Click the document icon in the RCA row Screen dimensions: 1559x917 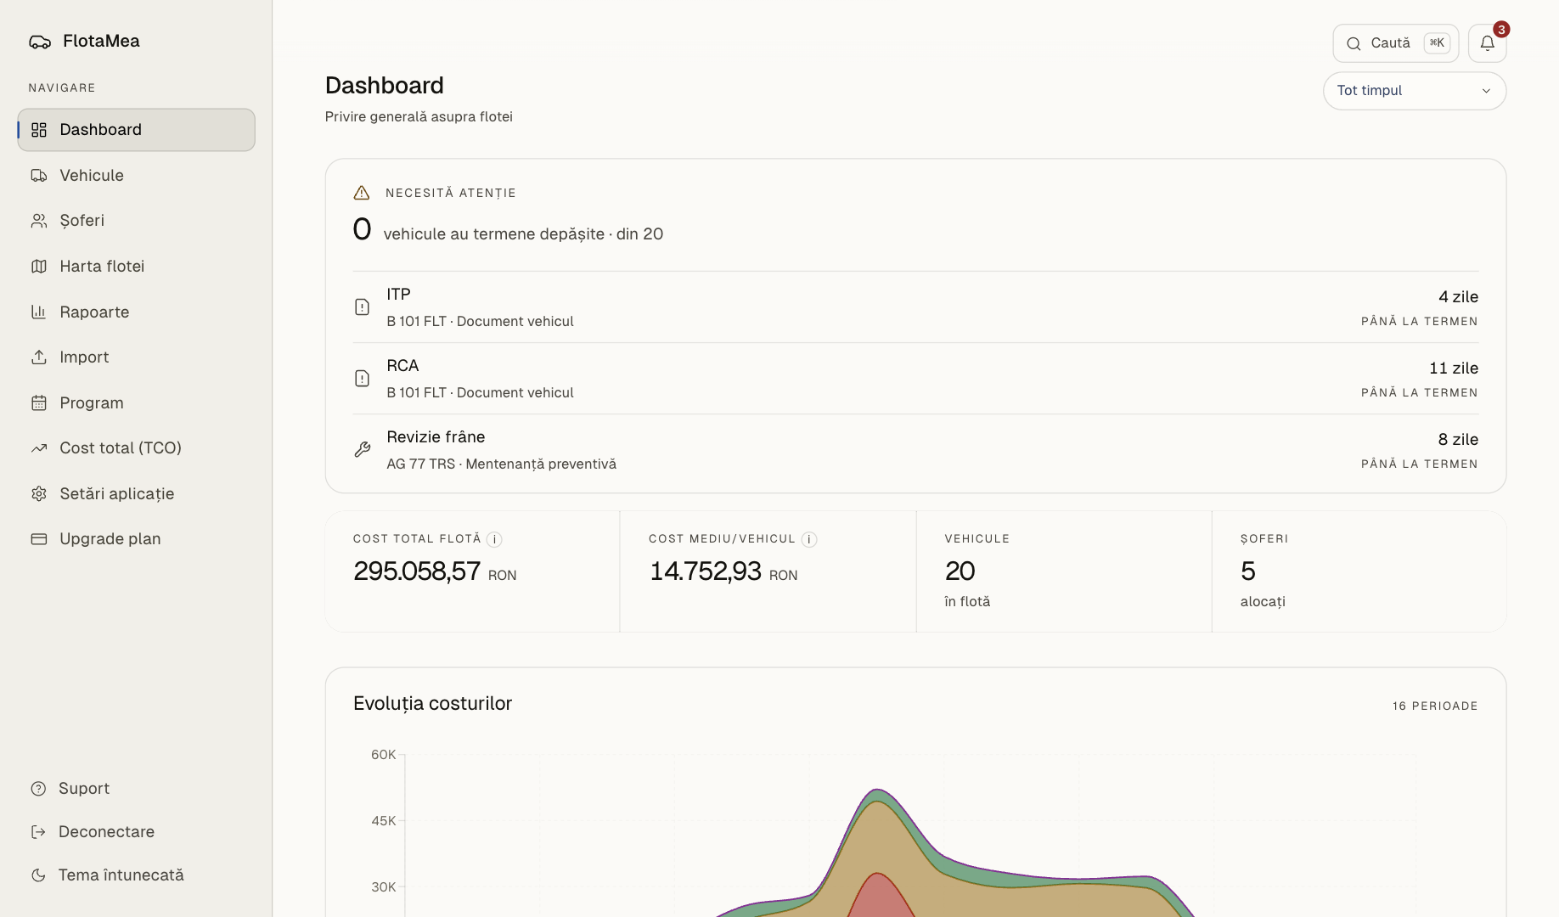pyautogui.click(x=362, y=379)
